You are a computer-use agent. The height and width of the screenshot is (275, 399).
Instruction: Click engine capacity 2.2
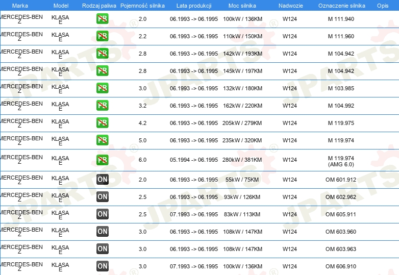click(x=142, y=36)
